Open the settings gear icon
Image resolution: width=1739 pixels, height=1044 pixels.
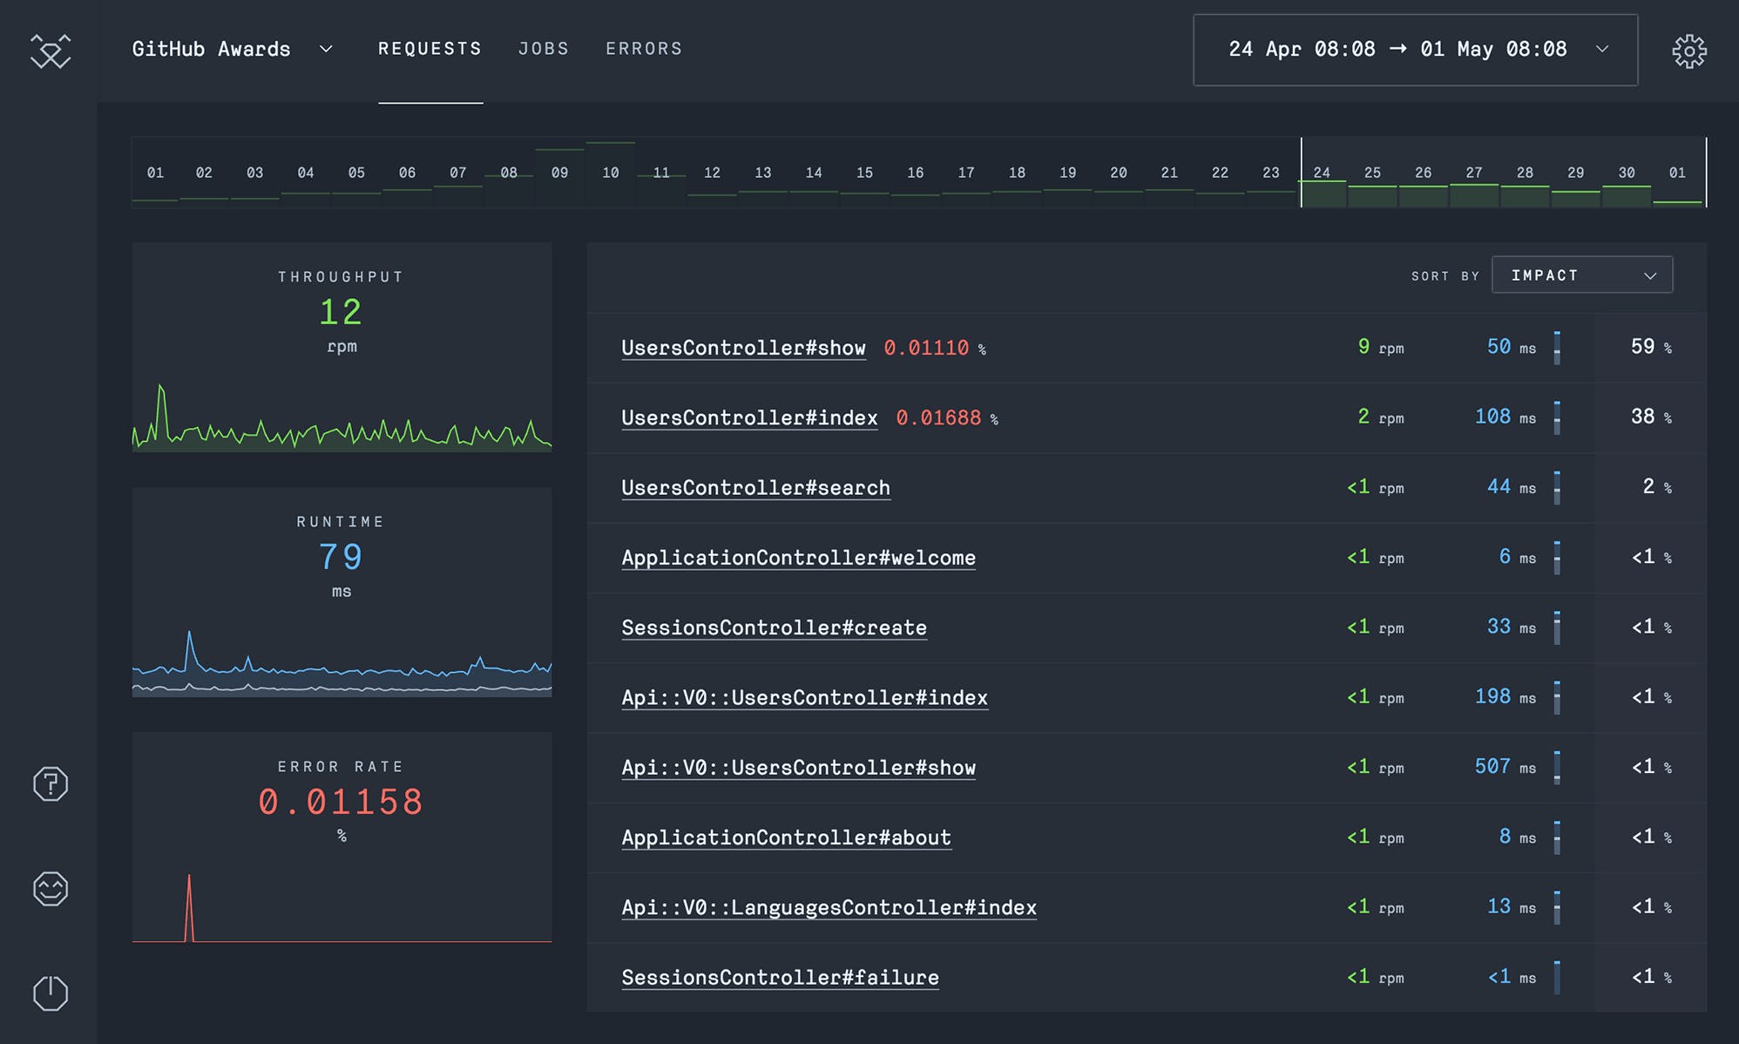(x=1689, y=51)
